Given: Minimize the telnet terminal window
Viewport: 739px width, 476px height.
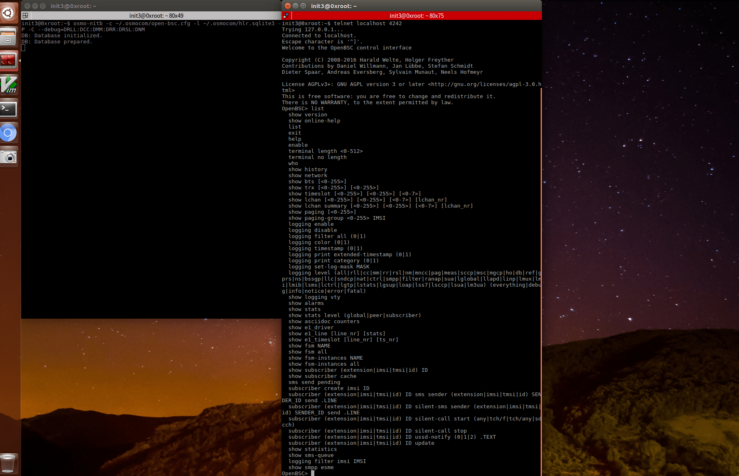Looking at the screenshot, I should (x=295, y=6).
